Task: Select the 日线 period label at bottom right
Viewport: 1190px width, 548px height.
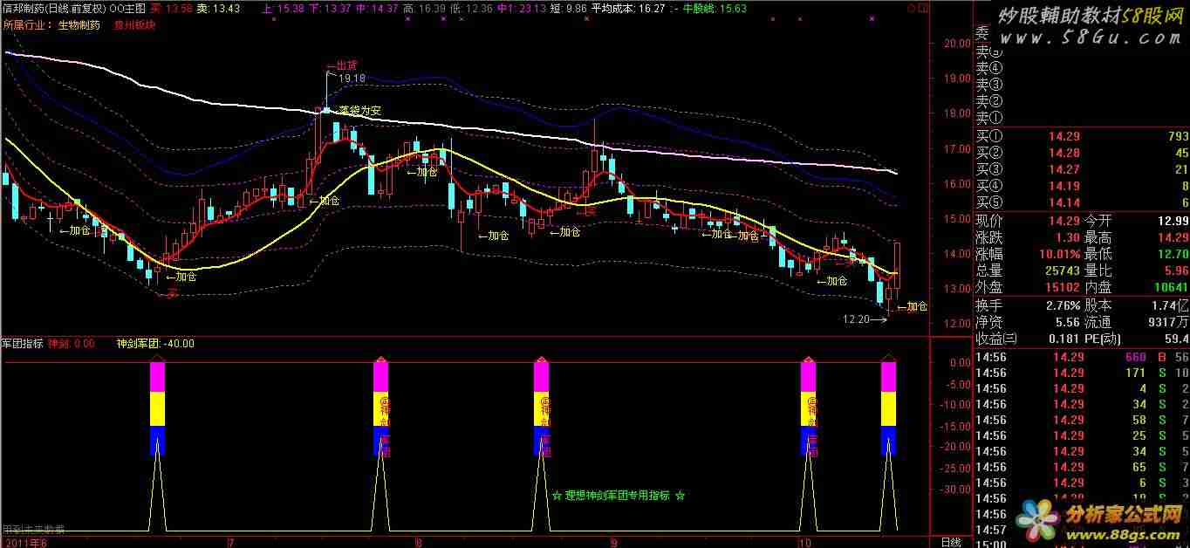Action: 950,542
